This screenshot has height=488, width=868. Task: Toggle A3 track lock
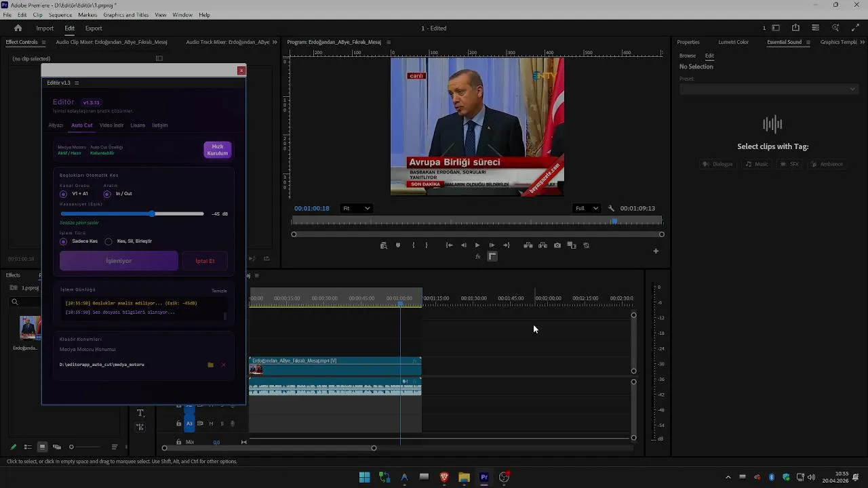click(x=178, y=424)
